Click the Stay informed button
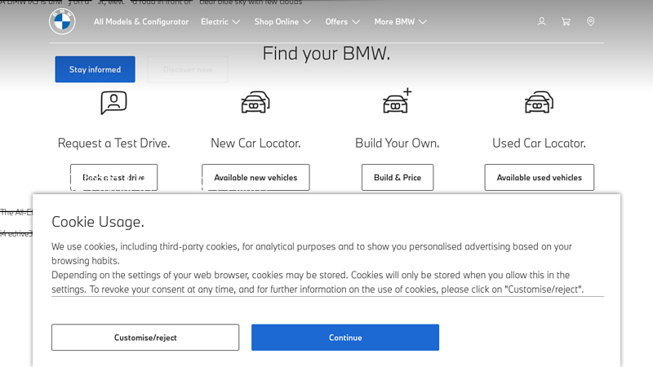Screen dimensions: 653x367 [95, 69]
